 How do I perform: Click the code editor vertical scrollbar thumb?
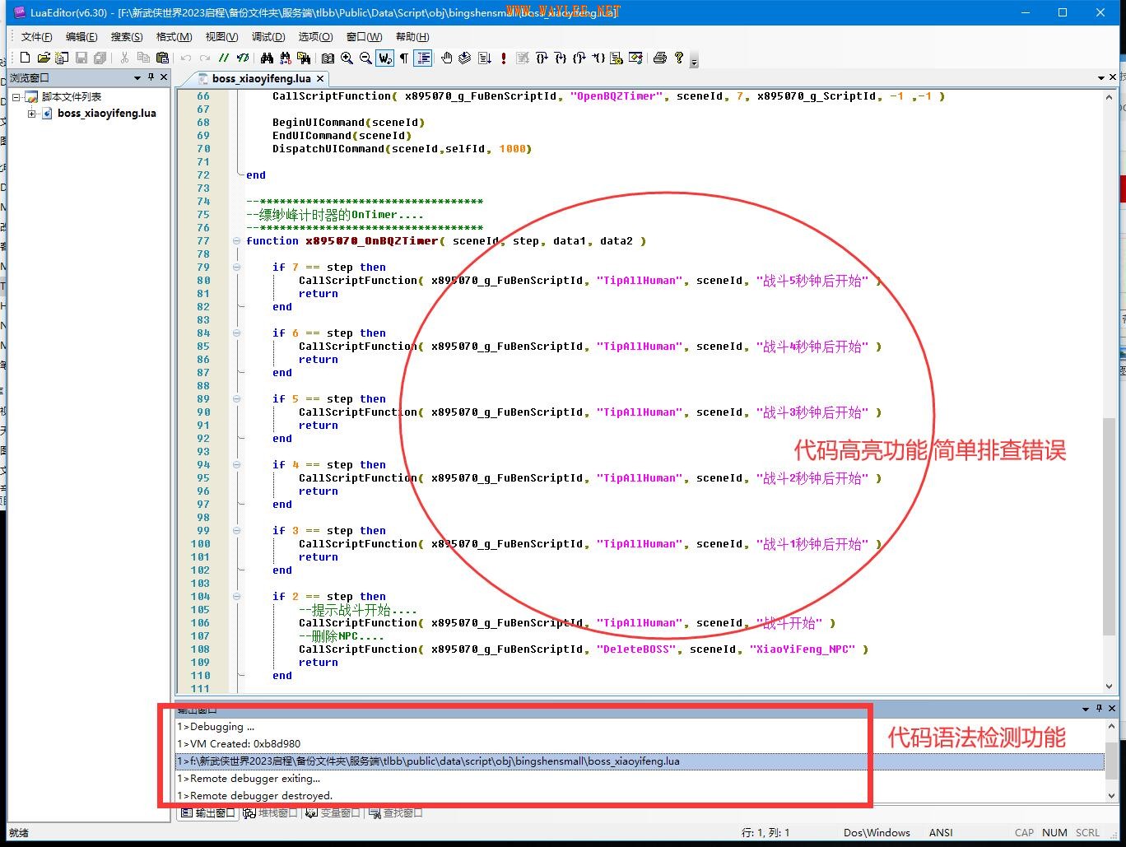[x=1110, y=527]
